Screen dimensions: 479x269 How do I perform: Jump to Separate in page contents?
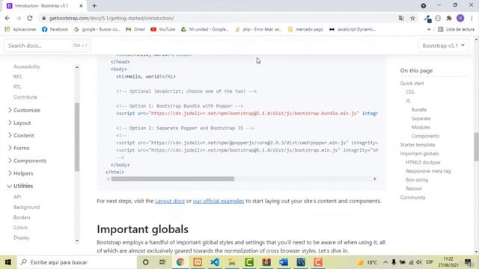[421, 118]
